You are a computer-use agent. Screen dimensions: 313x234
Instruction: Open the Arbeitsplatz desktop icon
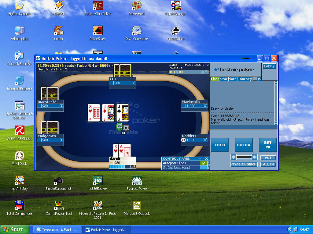point(19,30)
